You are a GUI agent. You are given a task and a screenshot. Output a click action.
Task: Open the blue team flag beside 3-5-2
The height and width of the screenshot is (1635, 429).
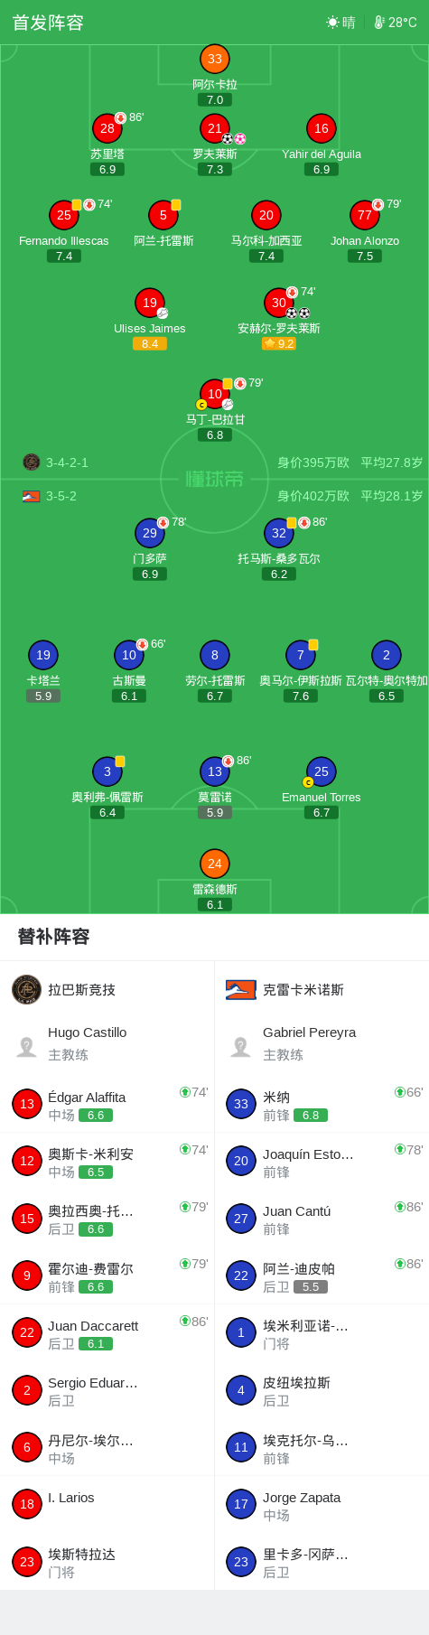tap(32, 496)
